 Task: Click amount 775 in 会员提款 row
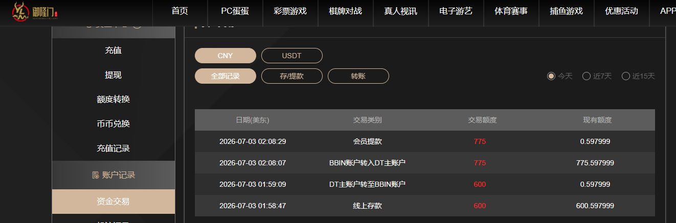click(480, 141)
